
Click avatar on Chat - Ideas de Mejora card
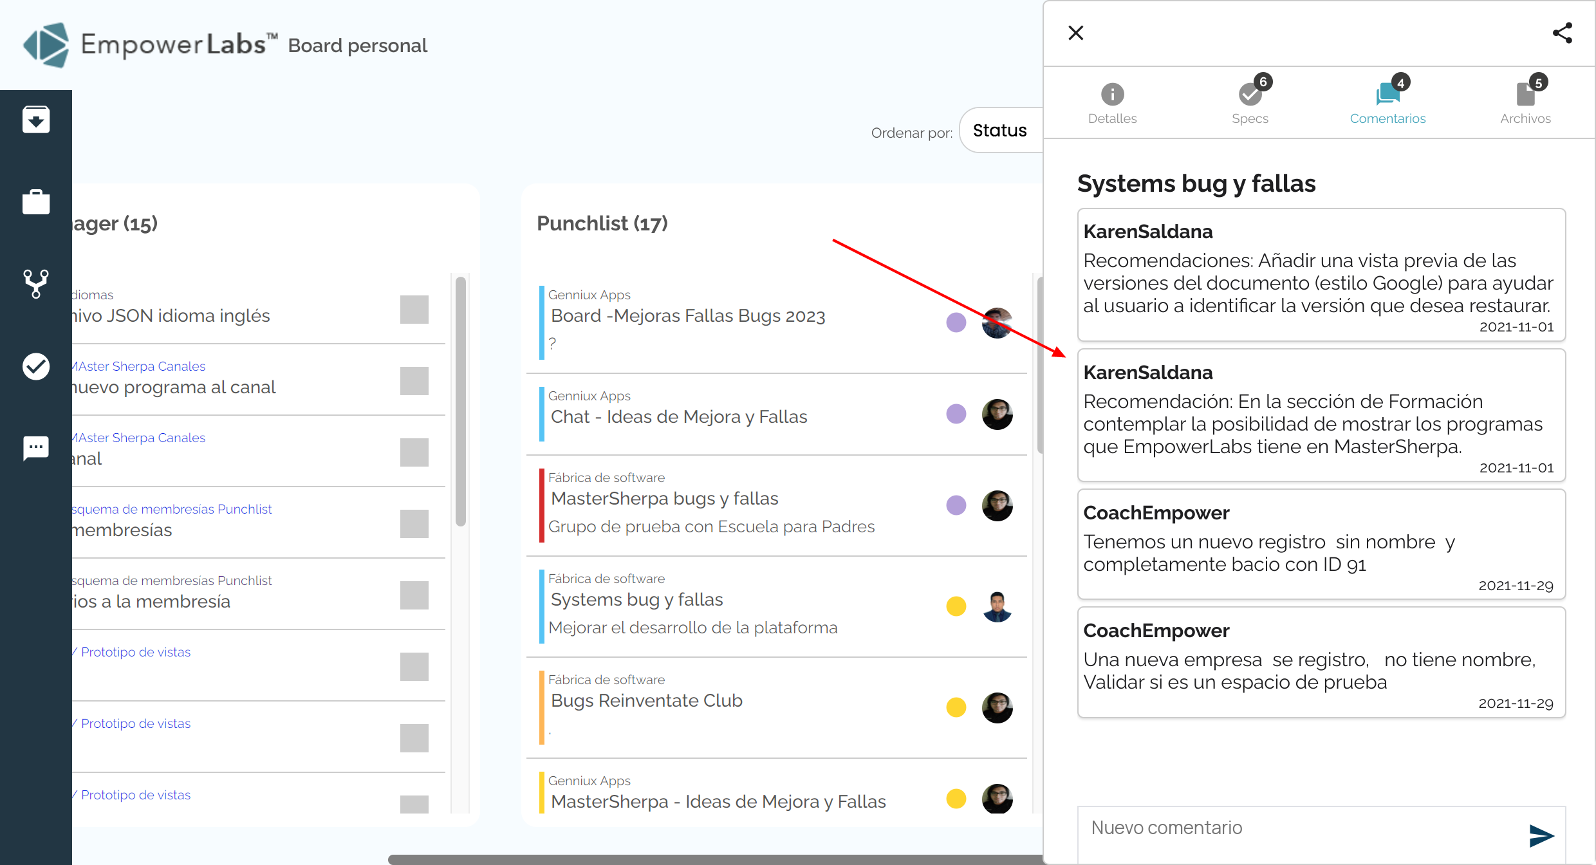(997, 414)
